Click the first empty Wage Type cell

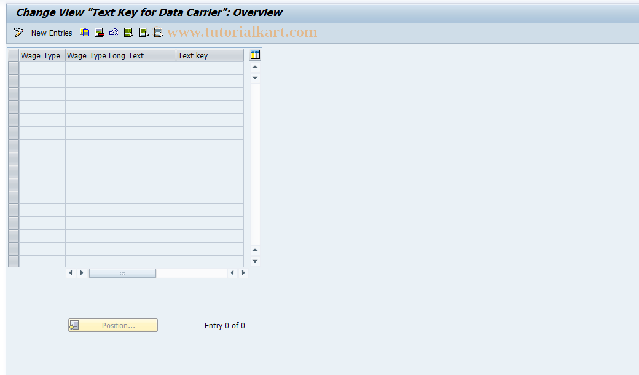[x=42, y=68]
